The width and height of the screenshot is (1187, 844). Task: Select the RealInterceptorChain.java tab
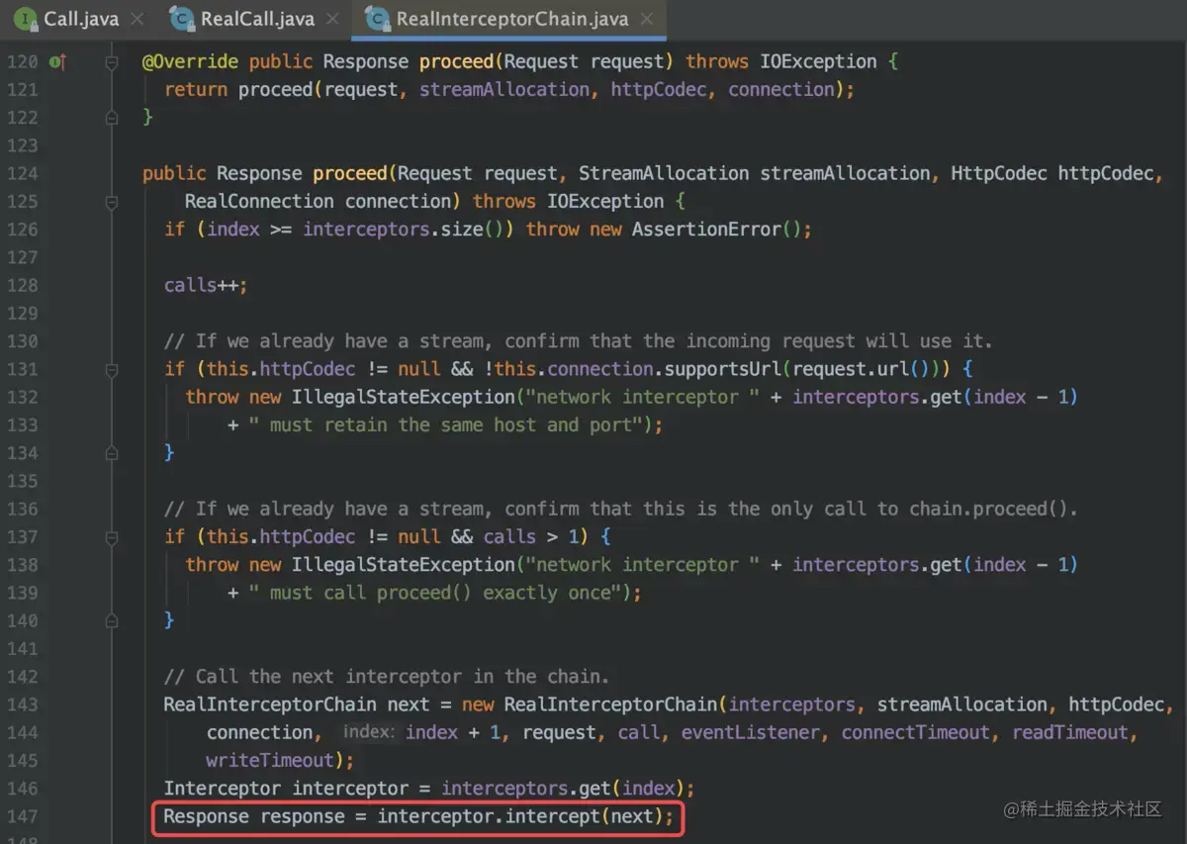508,19
